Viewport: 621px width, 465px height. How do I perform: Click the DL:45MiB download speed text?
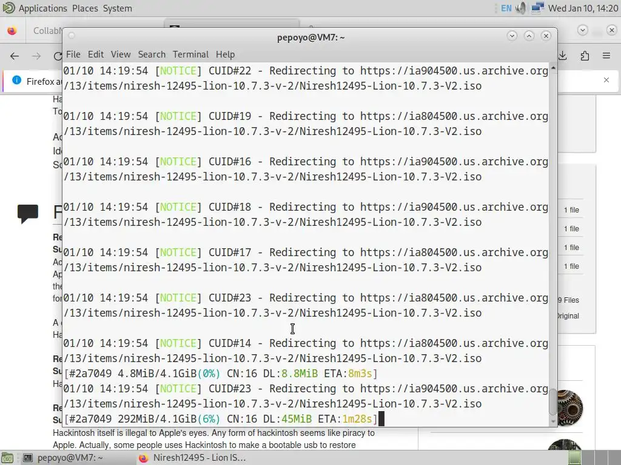click(287, 419)
